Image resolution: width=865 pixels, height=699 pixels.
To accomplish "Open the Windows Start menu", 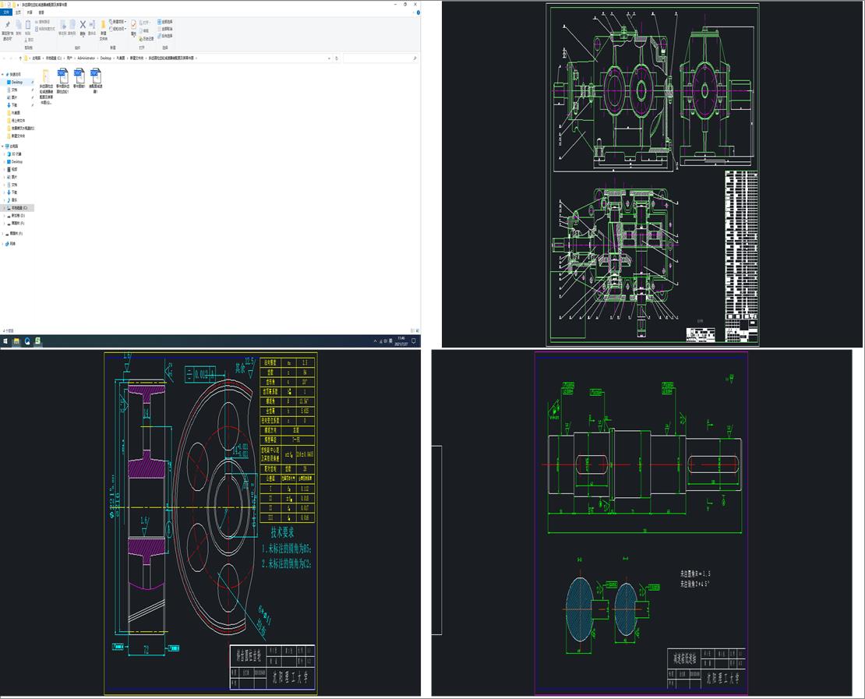I will [x=5, y=341].
